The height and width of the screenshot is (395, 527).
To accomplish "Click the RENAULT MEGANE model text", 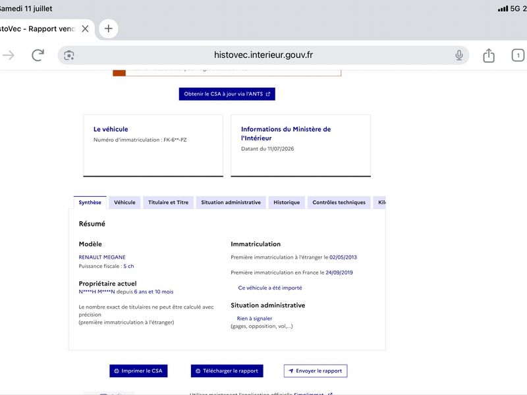I will point(102,257).
